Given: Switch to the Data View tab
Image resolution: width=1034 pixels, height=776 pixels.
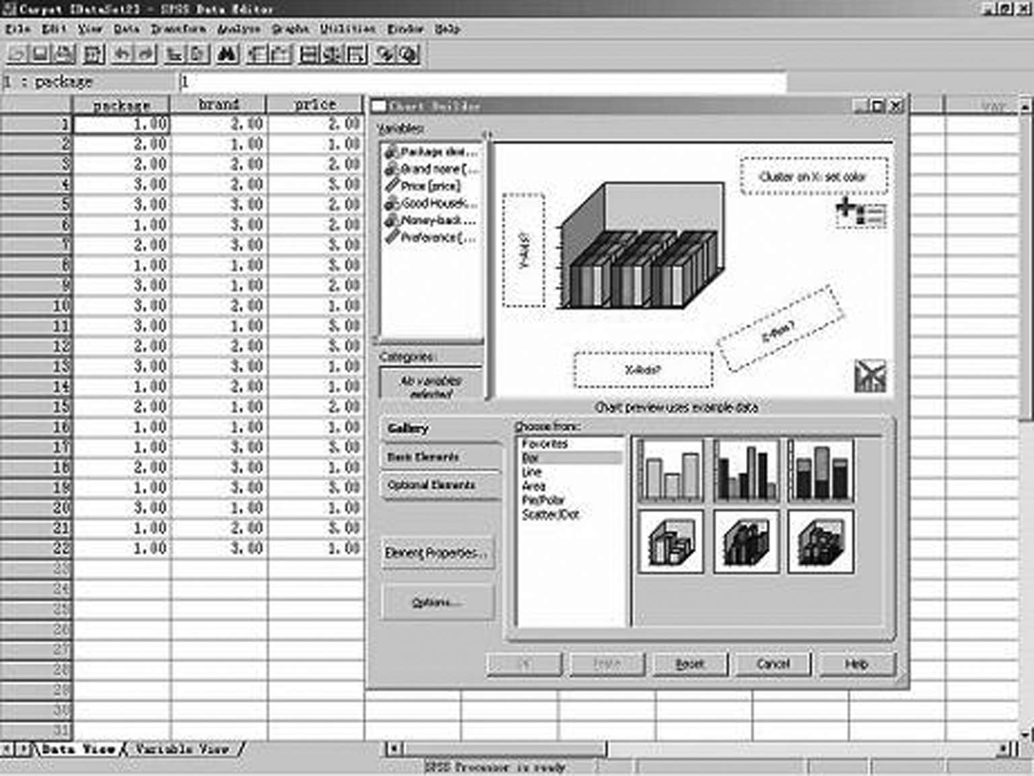Looking at the screenshot, I should [x=79, y=748].
